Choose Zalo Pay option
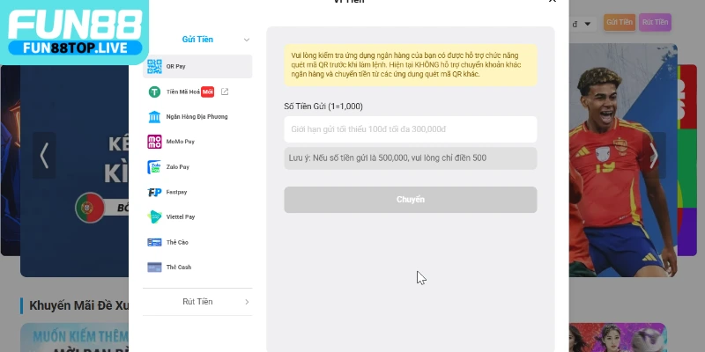 click(197, 167)
